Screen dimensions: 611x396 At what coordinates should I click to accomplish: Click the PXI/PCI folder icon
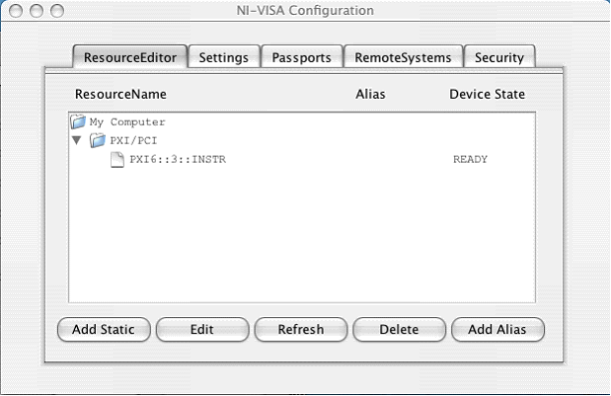(98, 141)
